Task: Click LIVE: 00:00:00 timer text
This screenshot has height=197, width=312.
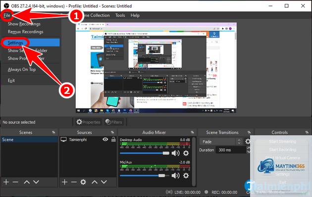Action: tap(187, 192)
